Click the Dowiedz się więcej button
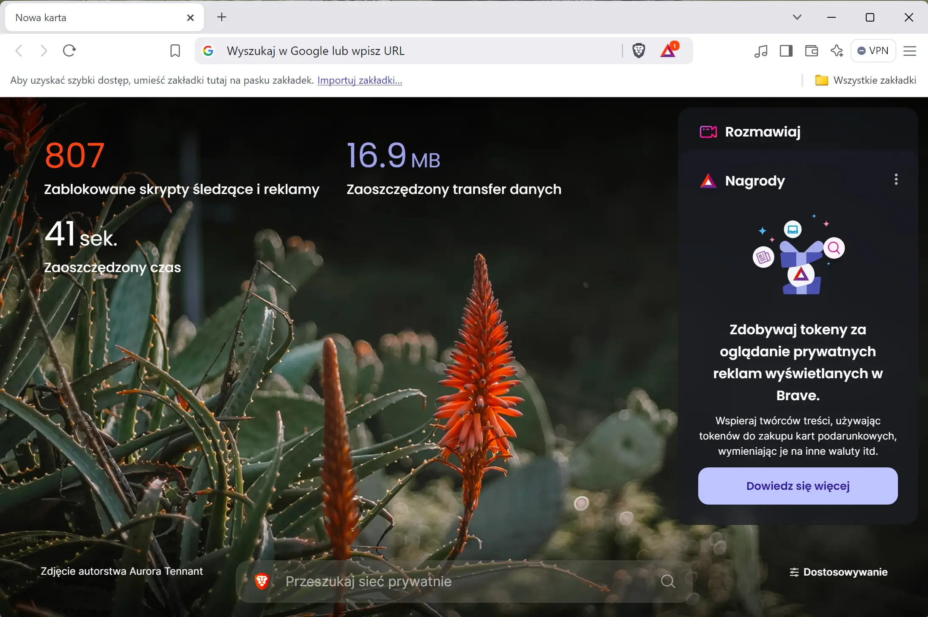 [x=798, y=486]
